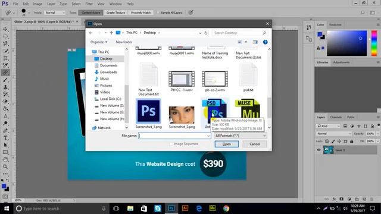The width and height of the screenshot is (381, 214).
Task: Click the hue slider in Color panel
Action: pos(374,43)
